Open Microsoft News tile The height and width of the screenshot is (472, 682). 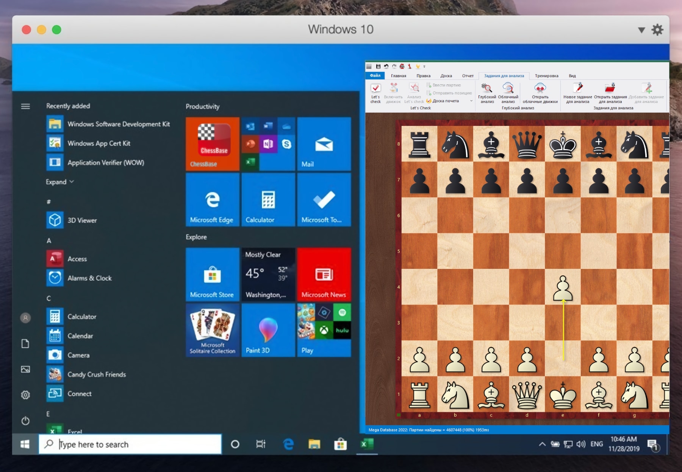pos(324,275)
